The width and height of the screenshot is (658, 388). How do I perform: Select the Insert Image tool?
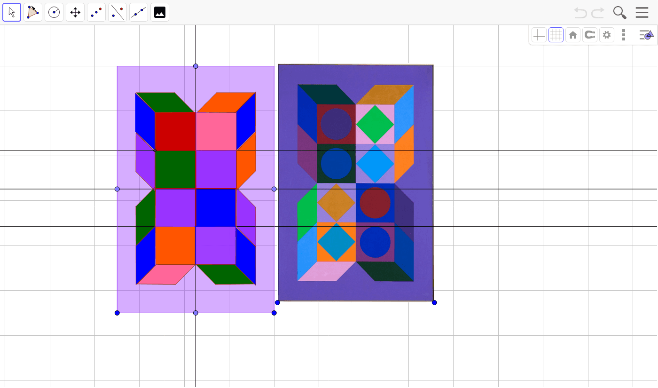(160, 12)
